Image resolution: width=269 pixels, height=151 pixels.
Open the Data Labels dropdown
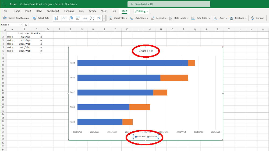[x=179, y=18]
